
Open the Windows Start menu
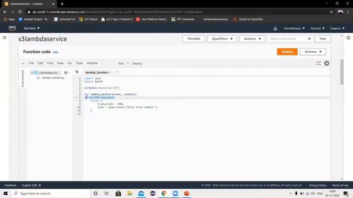click(6, 193)
